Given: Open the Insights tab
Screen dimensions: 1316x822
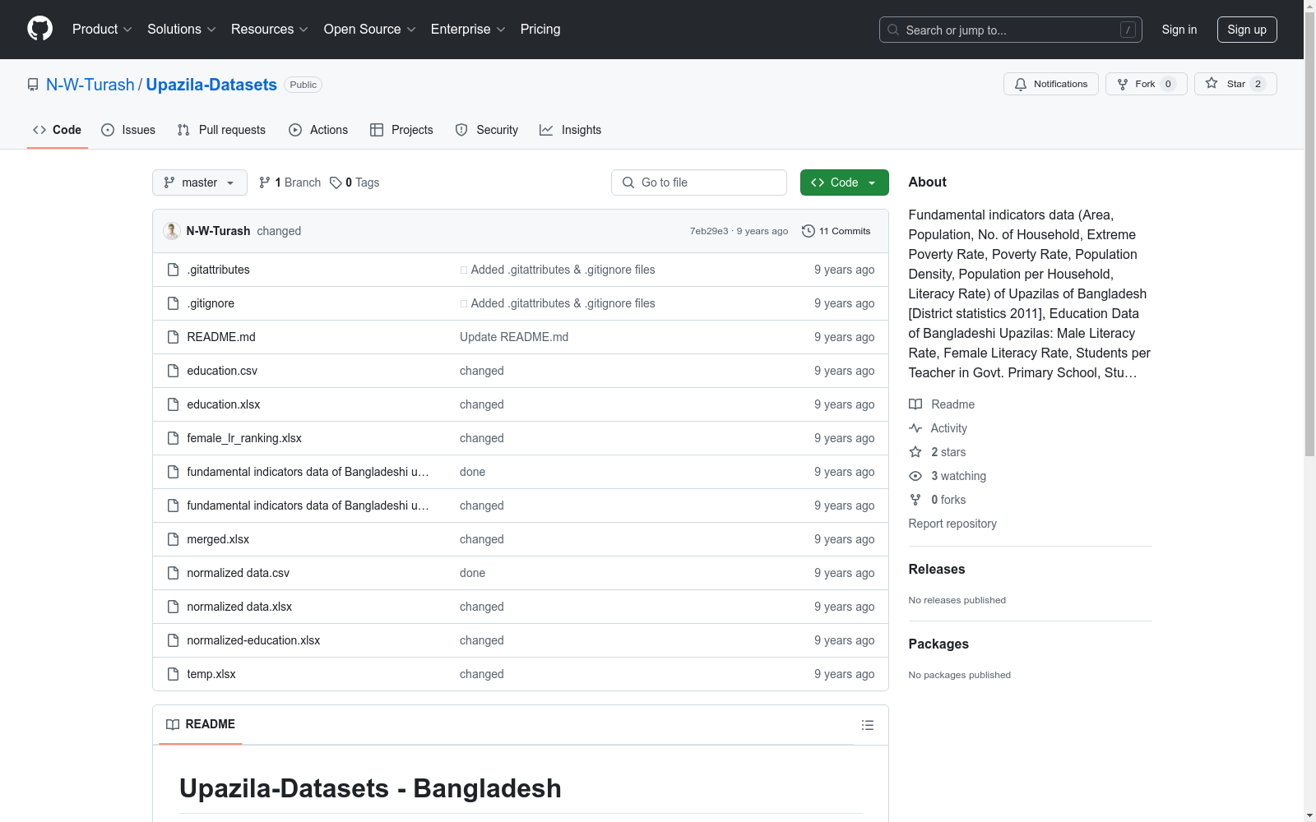Looking at the screenshot, I should tap(571, 130).
